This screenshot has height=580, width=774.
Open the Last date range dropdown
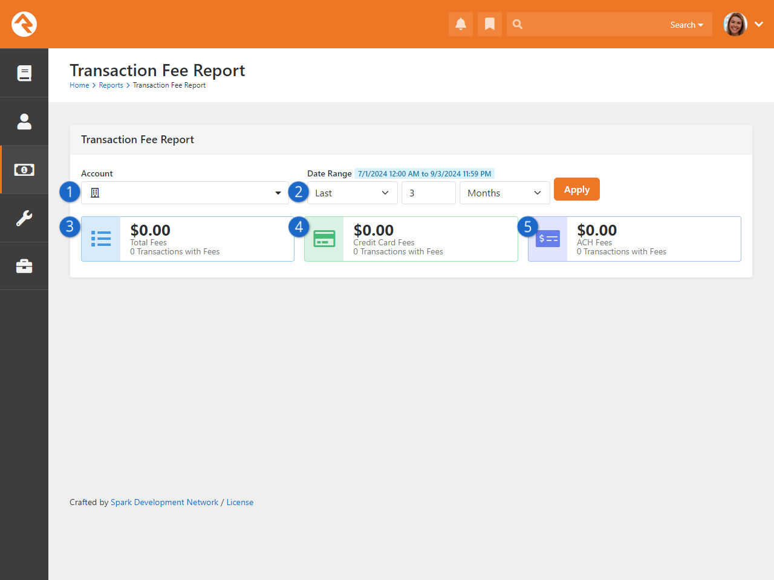pyautogui.click(x=353, y=193)
